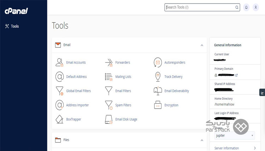Screen dimensions: 265x151
Task: Open the Email Accounts link
Action: click(x=76, y=62)
